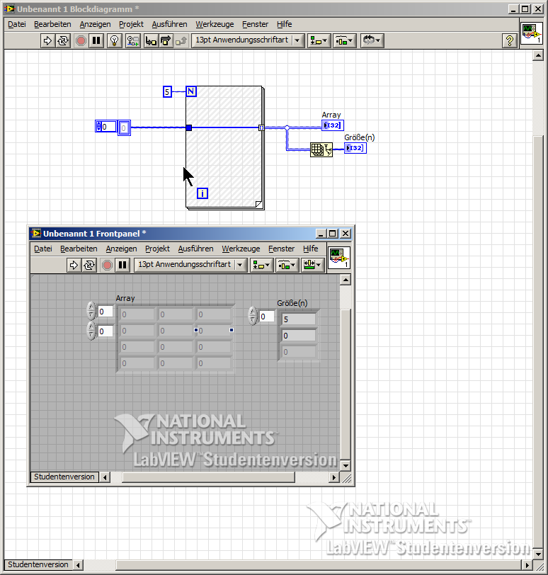This screenshot has width=548, height=575.
Task: Click Run arrow in Frontpanel toolbar
Action: 74,265
